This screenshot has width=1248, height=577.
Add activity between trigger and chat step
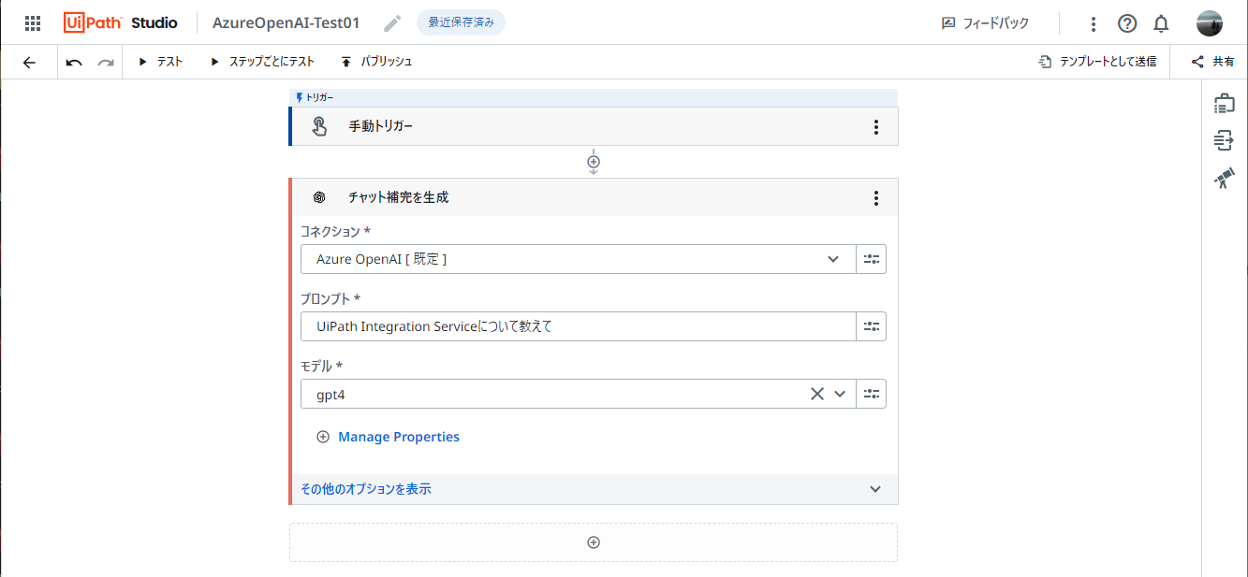(x=594, y=162)
